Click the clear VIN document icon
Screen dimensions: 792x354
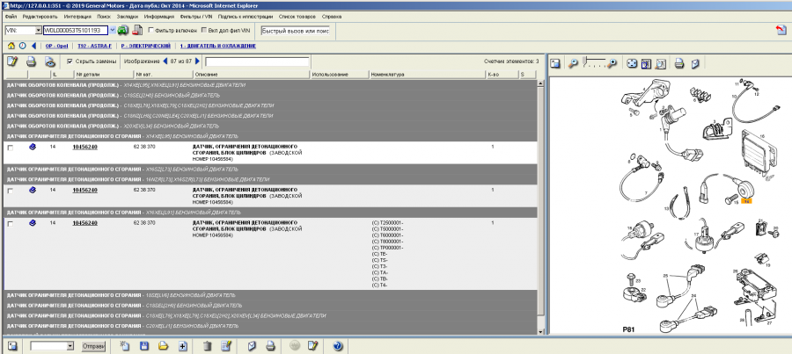(x=137, y=31)
